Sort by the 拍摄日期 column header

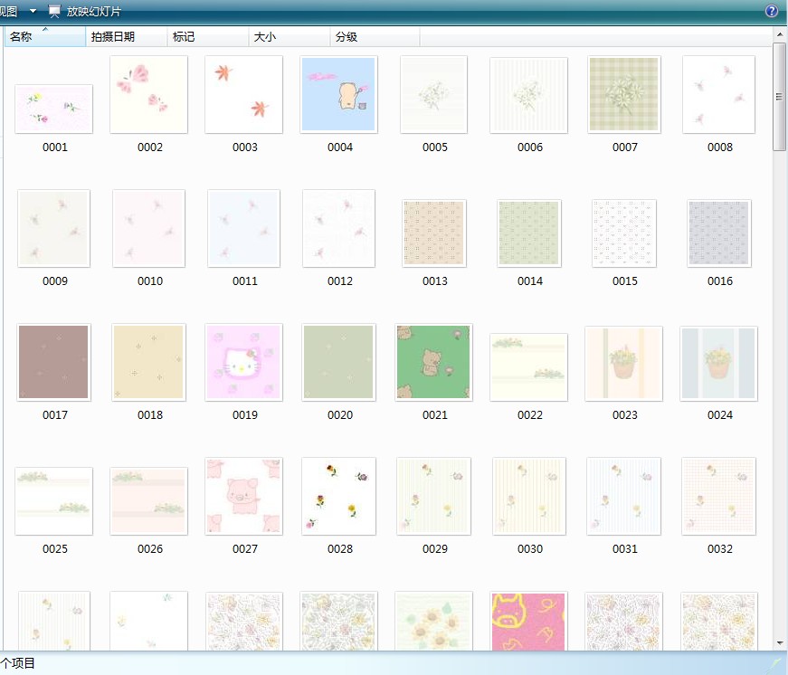[x=126, y=37]
